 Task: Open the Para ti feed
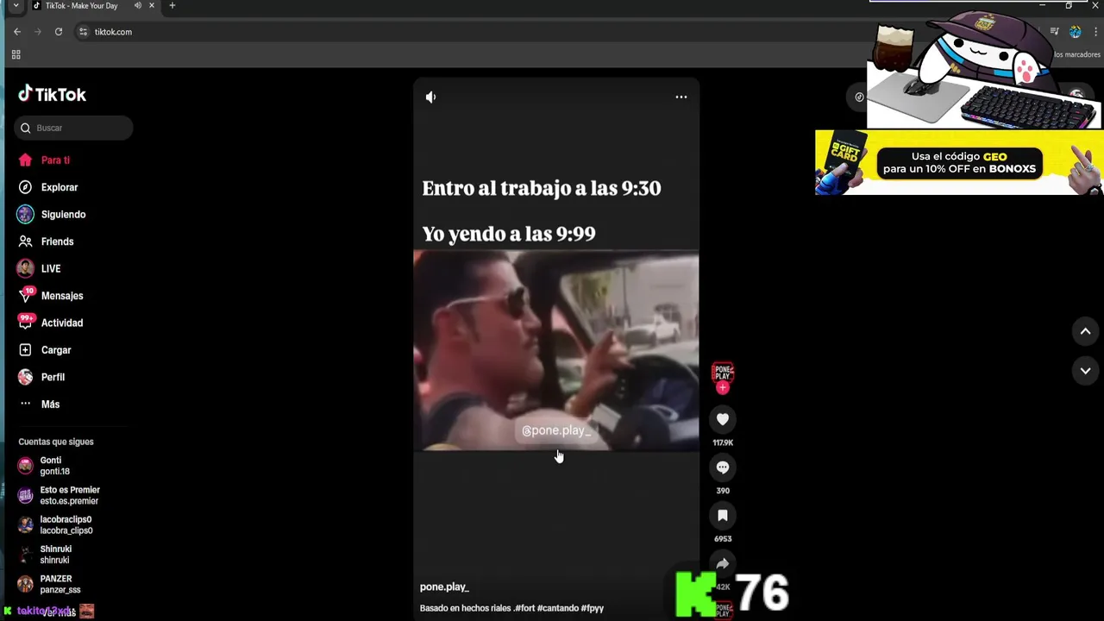coord(55,160)
